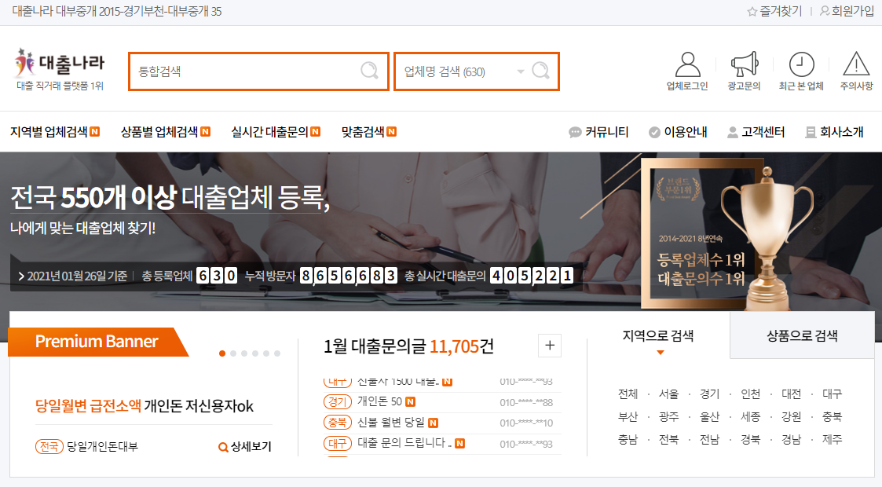This screenshot has width=882, height=487.
Task: Click the 커뮤니티 speech bubble icon
Action: [x=575, y=132]
